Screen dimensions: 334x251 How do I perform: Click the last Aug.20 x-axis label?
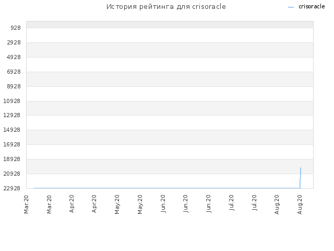tap(300, 204)
